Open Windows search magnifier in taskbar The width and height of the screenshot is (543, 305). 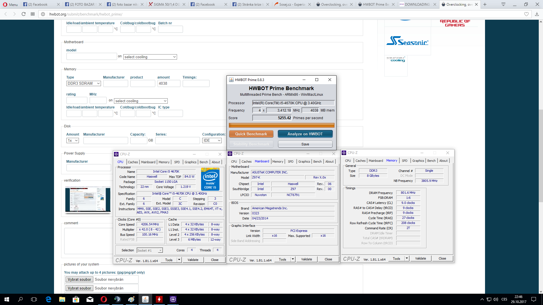[x=20, y=299]
